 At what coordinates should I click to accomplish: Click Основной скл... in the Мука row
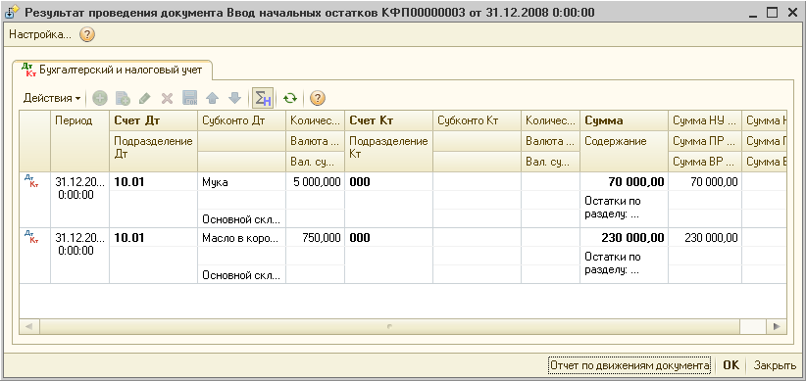click(241, 219)
